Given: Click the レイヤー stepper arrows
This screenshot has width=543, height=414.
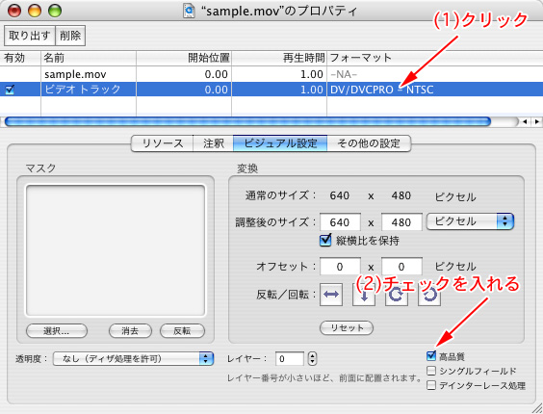Looking at the screenshot, I should click(312, 358).
